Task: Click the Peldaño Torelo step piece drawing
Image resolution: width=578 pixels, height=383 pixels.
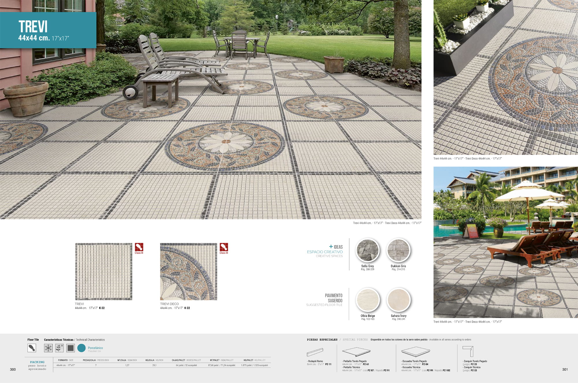Action: [x=356, y=352]
